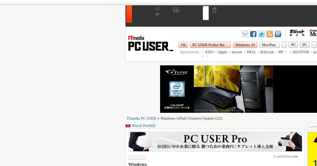Open the Facebook share icon

click(x=253, y=34)
